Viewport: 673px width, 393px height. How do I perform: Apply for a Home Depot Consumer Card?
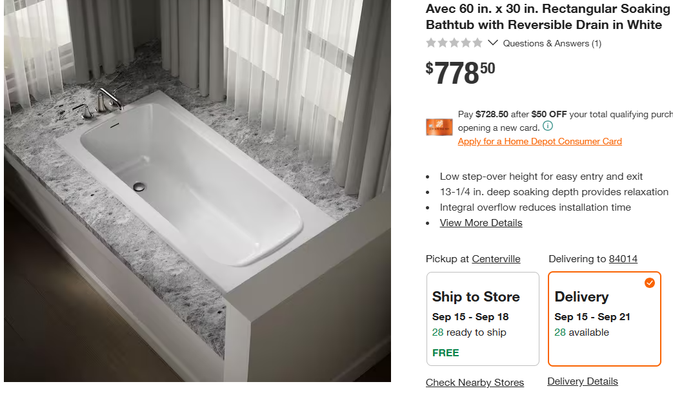click(x=539, y=142)
